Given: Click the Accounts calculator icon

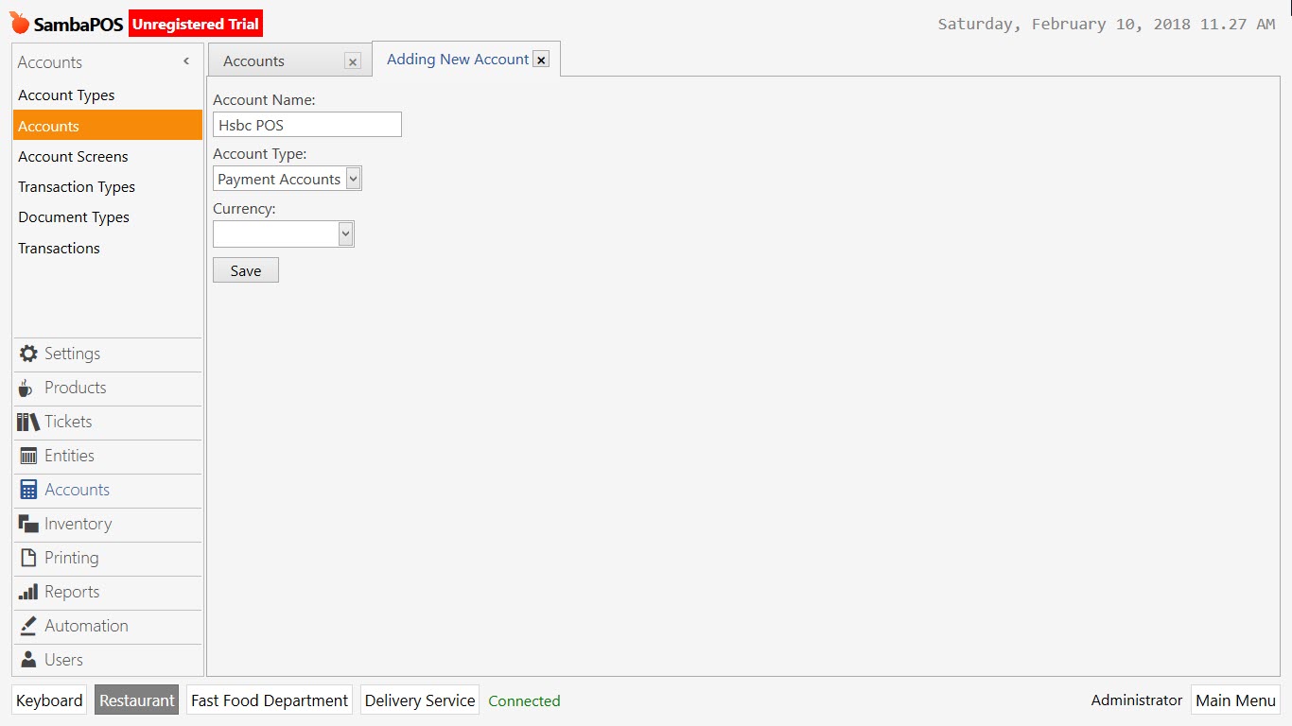Looking at the screenshot, I should pyautogui.click(x=28, y=490).
